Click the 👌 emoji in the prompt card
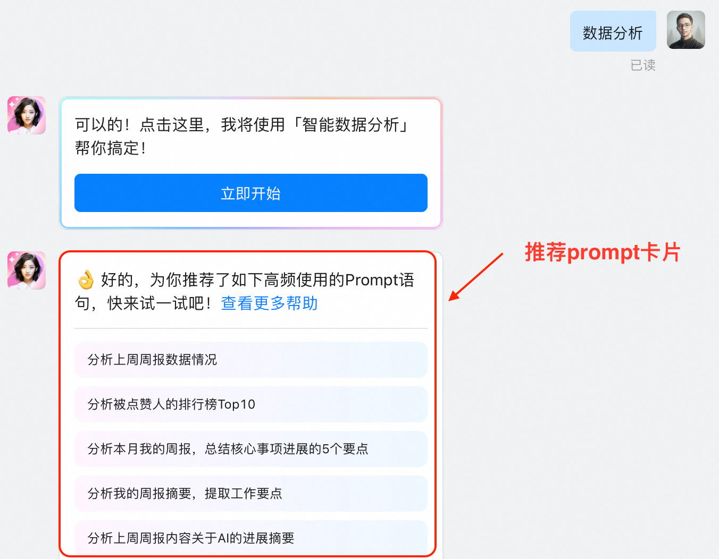 86,279
